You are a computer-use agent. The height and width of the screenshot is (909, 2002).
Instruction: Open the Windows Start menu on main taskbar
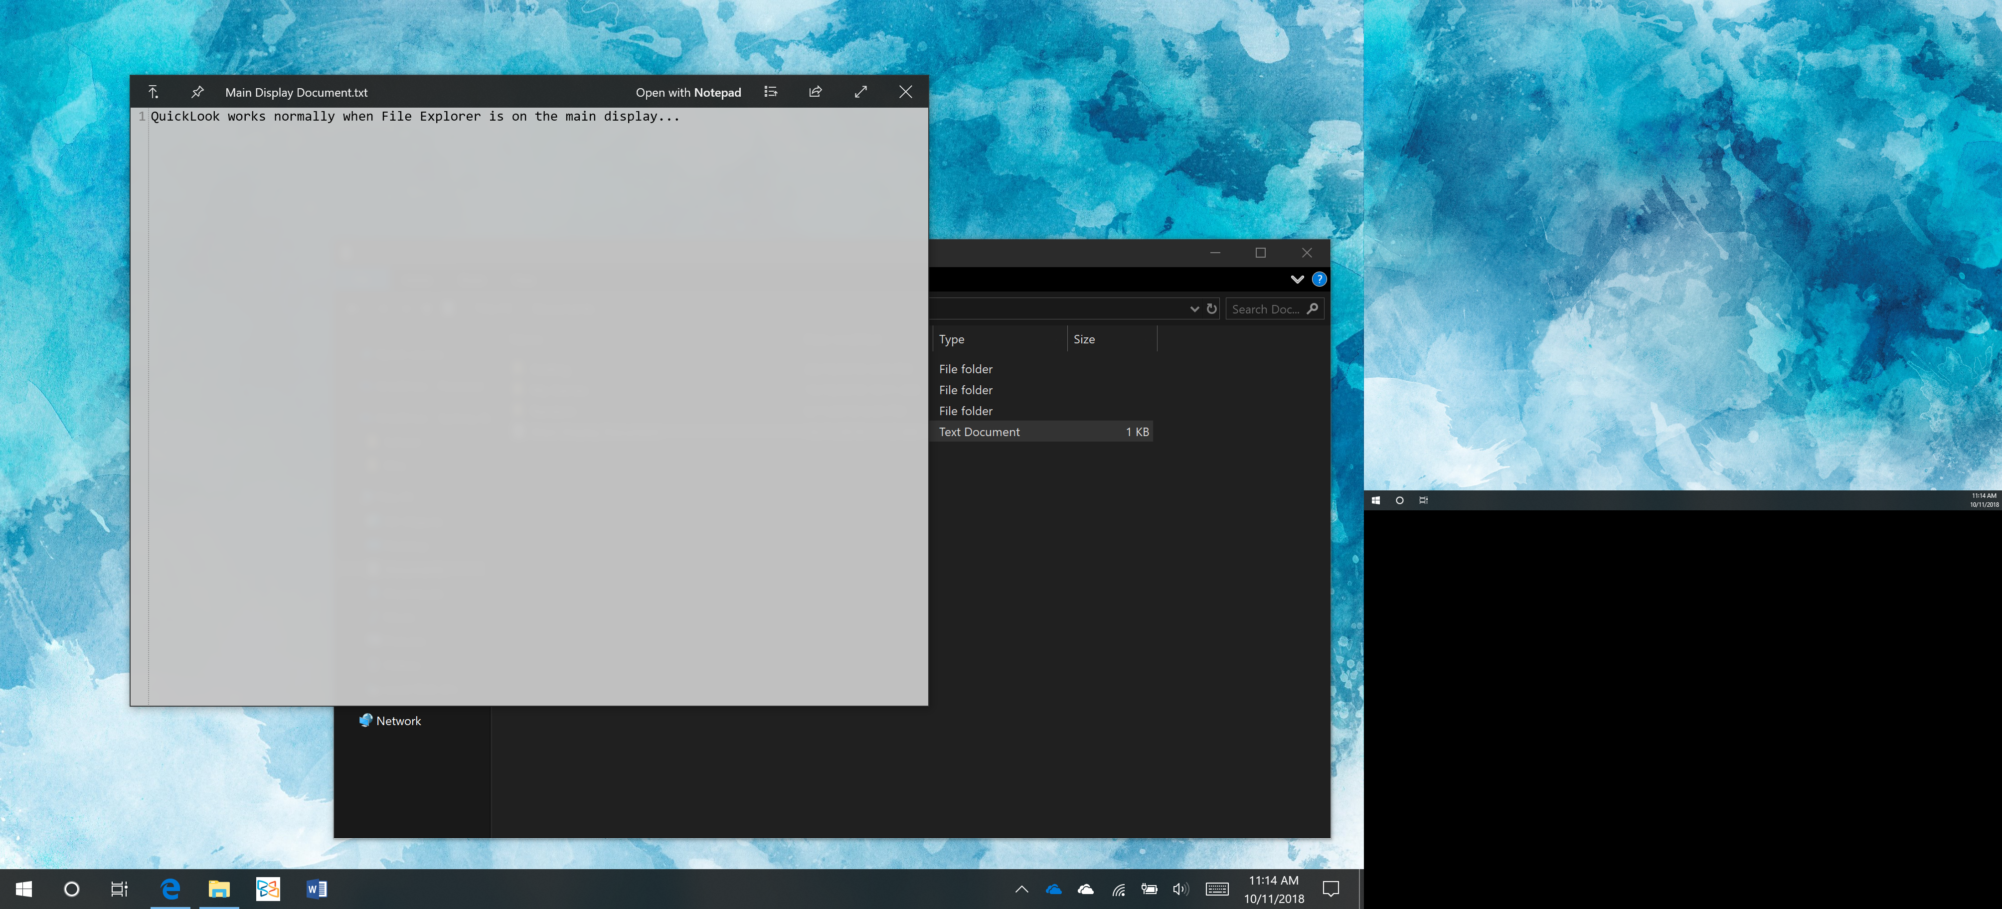23,889
